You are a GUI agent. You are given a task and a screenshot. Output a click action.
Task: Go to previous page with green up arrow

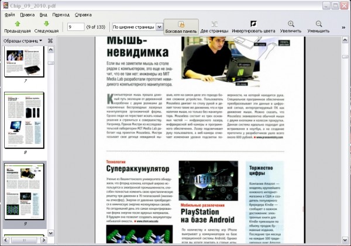click(18, 27)
